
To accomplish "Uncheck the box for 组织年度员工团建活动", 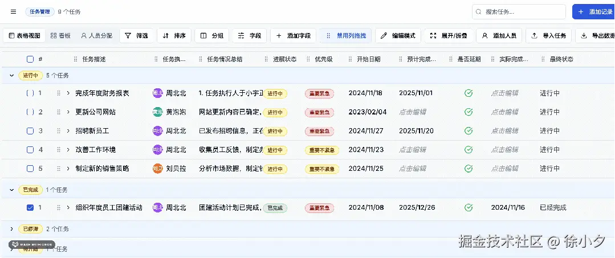I will (x=30, y=208).
